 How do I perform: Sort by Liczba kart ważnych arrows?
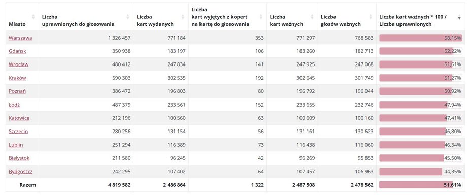312,17
